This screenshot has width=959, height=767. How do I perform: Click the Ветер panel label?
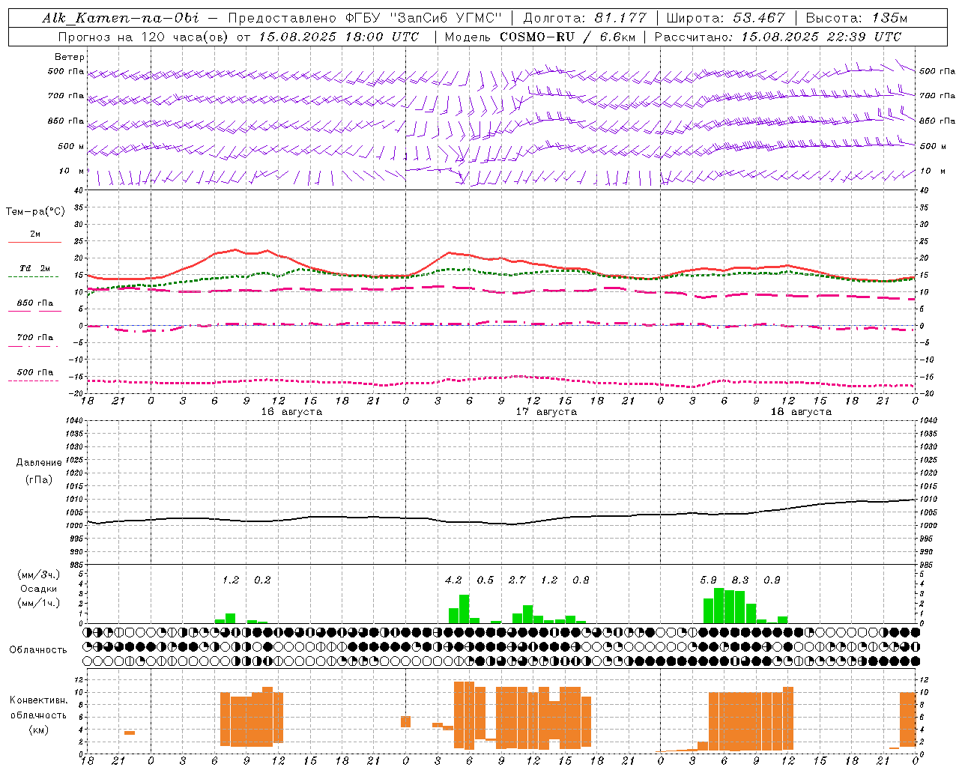pos(70,57)
